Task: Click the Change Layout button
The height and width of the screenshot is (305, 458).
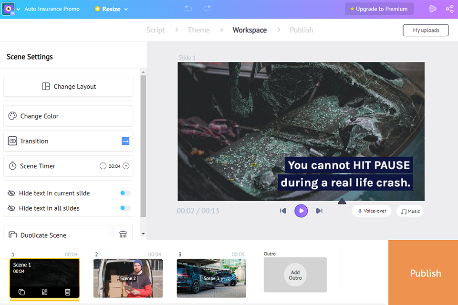Action: pyautogui.click(x=68, y=86)
